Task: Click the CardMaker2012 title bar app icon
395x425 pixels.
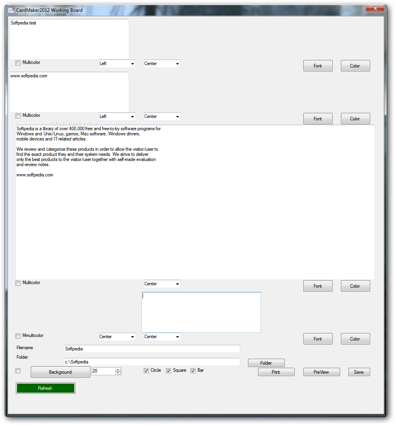Action: (x=11, y=10)
